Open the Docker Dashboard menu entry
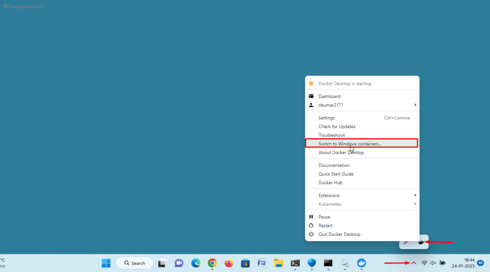This screenshot has width=490, height=272. coord(362,96)
